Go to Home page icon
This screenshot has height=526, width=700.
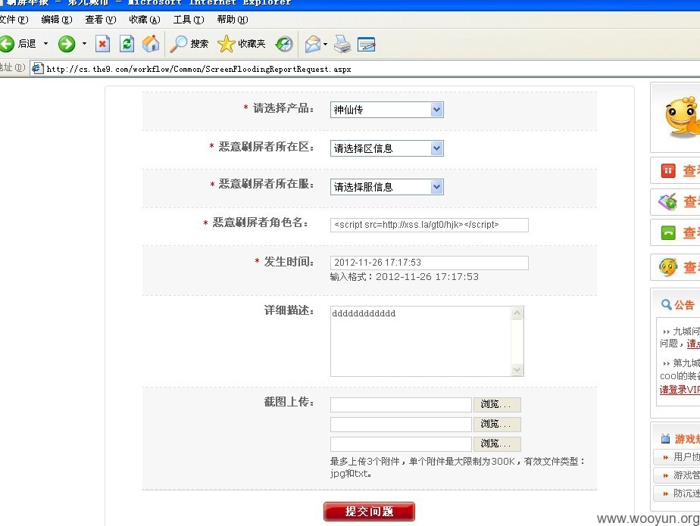click(x=151, y=44)
